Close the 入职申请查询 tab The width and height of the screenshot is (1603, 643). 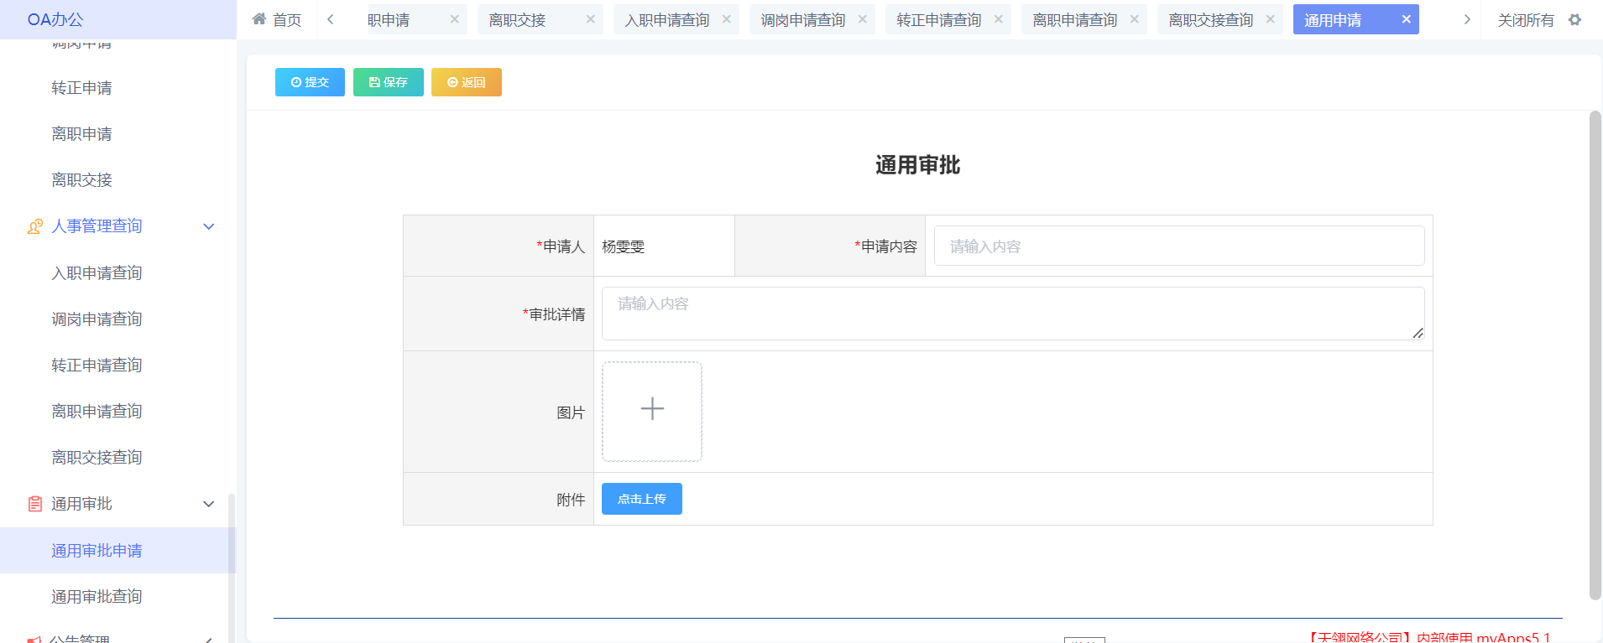(726, 19)
